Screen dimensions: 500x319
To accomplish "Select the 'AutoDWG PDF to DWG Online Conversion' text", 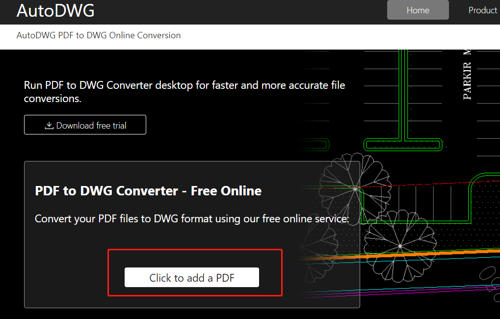I will click(99, 35).
